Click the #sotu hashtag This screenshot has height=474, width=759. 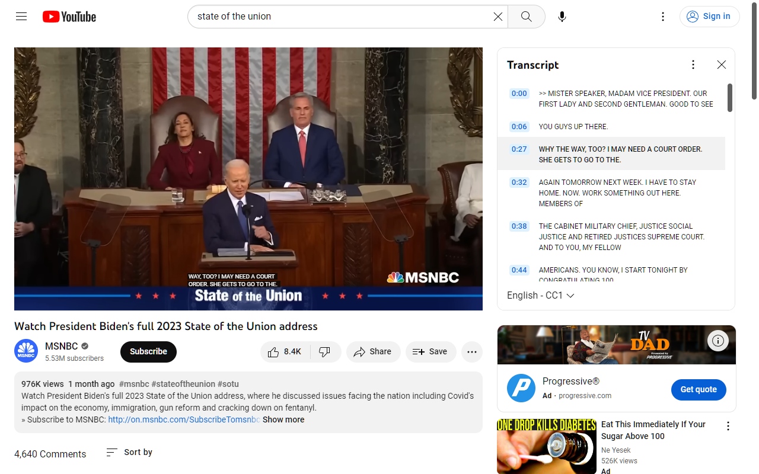(x=228, y=384)
